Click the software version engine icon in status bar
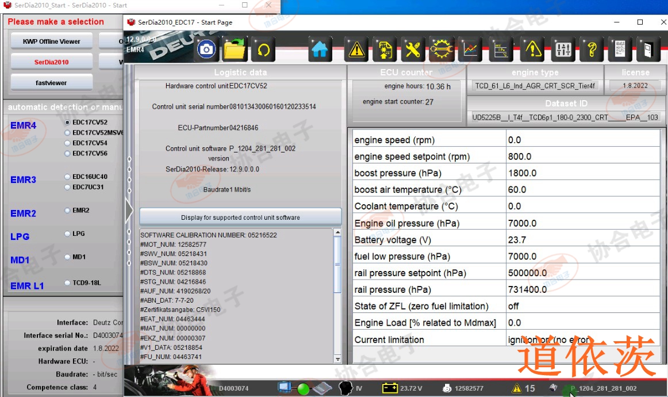Screen dimensions: 668x397 [553, 387]
